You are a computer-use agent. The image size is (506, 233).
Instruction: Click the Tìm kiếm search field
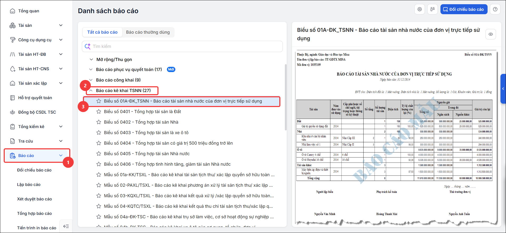[182, 46]
